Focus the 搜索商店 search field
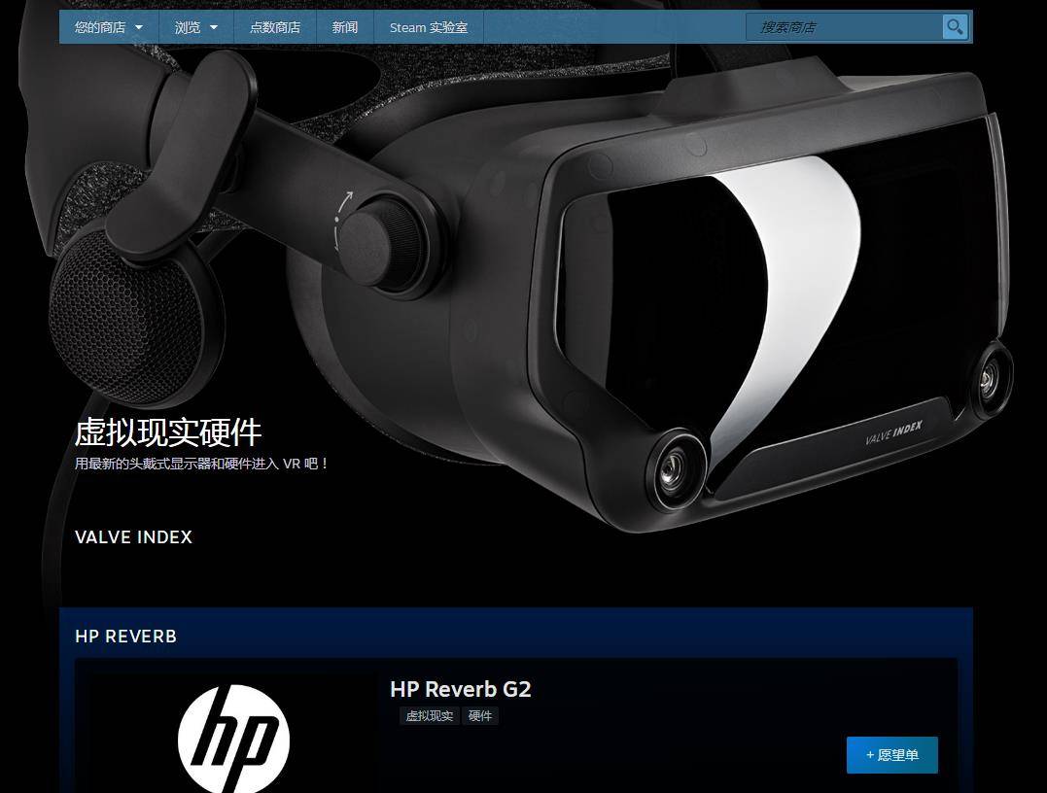The height and width of the screenshot is (793, 1047). pos(845,27)
